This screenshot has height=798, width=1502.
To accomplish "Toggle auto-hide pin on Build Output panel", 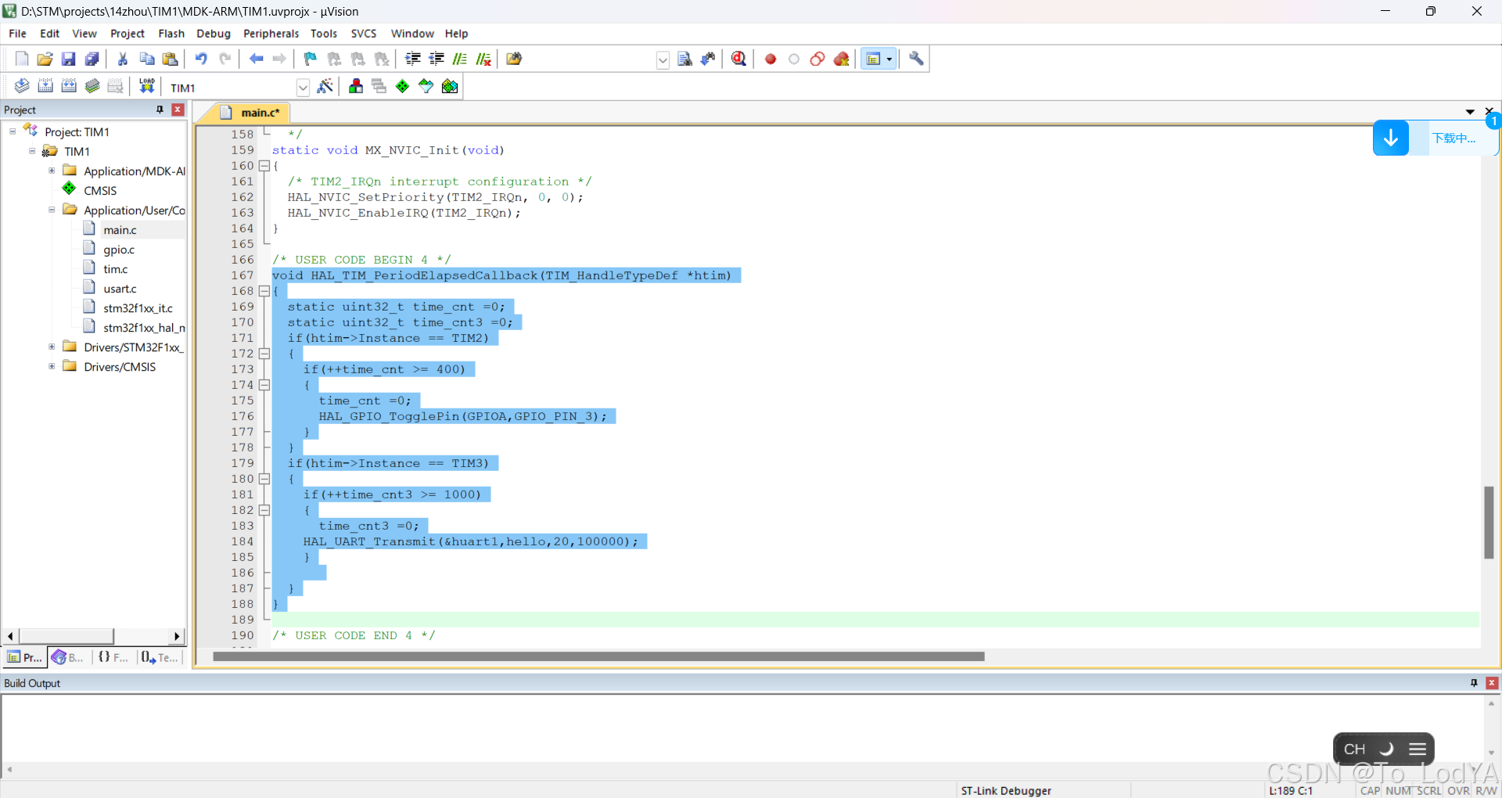I will click(1474, 683).
